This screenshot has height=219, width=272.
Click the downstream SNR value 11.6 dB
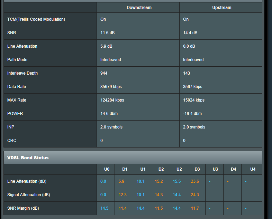click(x=108, y=33)
